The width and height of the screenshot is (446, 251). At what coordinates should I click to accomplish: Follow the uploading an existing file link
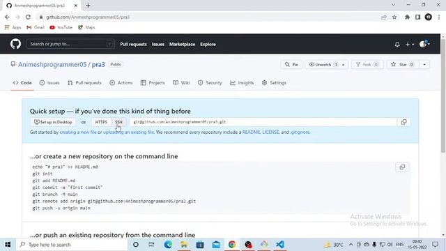point(128,132)
